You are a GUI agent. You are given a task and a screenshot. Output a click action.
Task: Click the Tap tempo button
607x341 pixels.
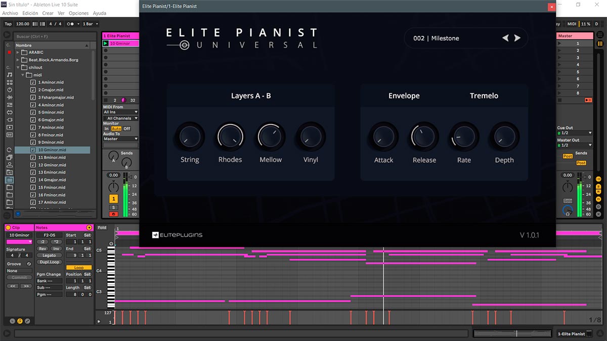[8, 24]
